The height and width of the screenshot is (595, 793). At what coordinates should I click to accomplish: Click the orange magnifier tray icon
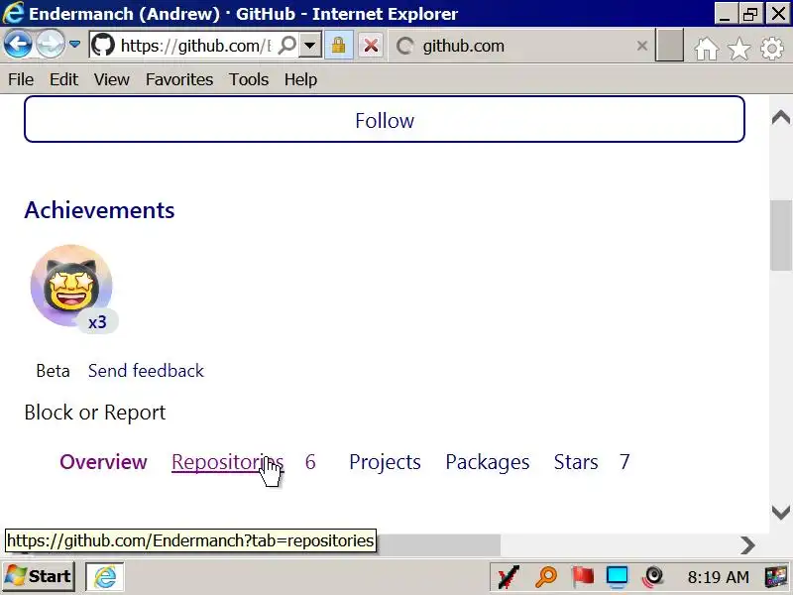546,577
